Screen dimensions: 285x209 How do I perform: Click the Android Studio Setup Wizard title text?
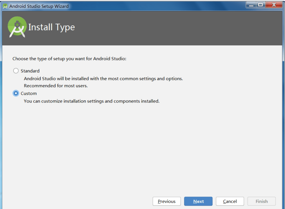39,6
